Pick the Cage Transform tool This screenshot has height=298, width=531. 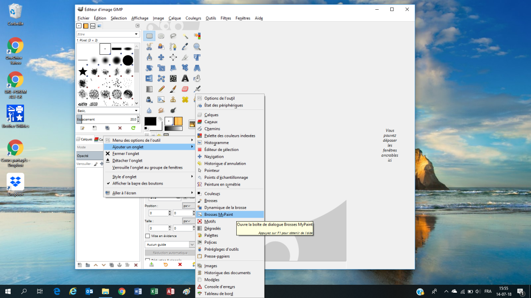point(161,79)
